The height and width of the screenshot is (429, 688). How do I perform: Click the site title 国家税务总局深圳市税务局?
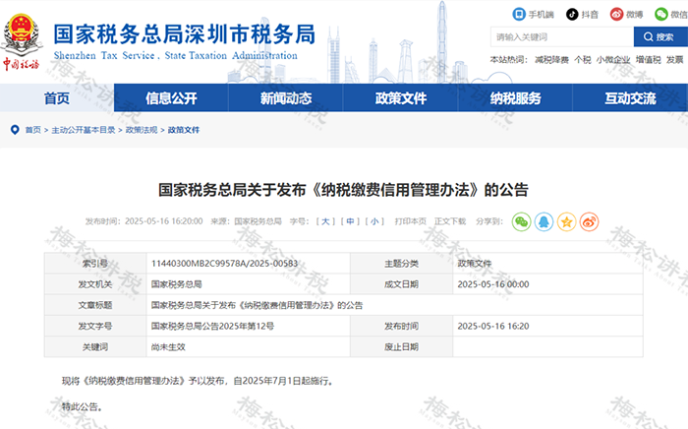185,34
